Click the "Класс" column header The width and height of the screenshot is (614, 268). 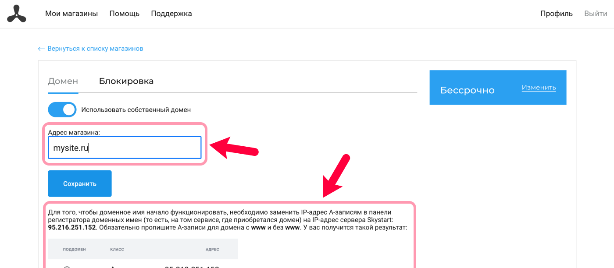point(117,249)
